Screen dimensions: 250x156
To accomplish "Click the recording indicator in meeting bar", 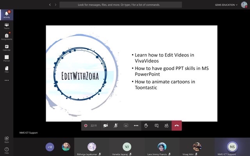I will coord(86,126).
